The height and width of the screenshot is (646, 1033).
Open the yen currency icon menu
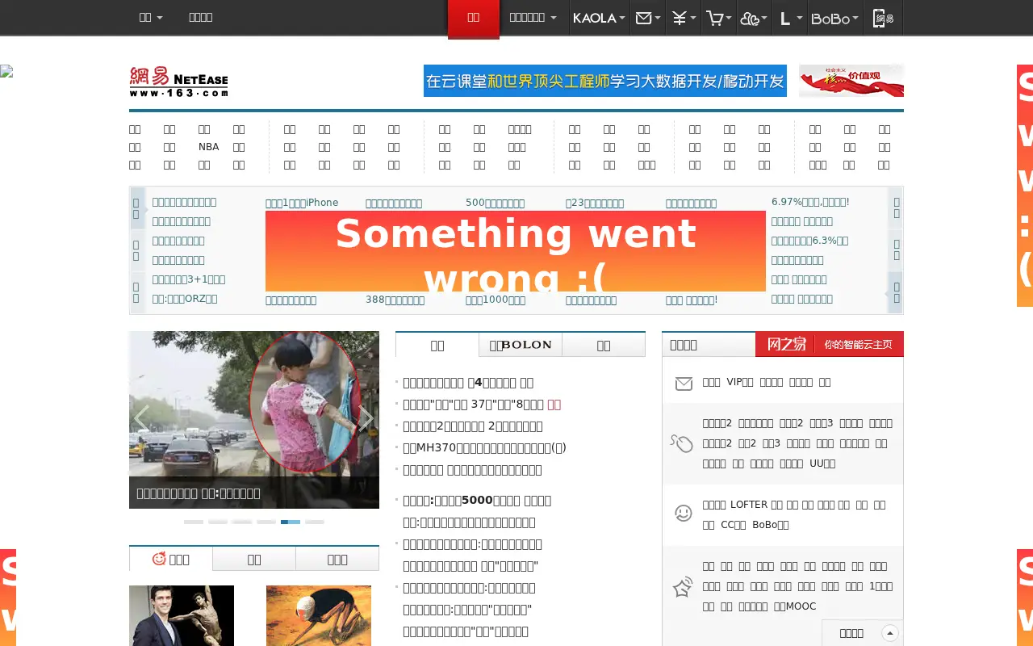point(684,18)
